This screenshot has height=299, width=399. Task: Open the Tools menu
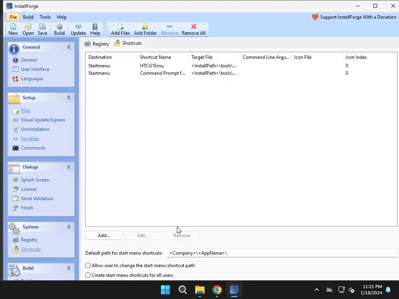(x=45, y=17)
